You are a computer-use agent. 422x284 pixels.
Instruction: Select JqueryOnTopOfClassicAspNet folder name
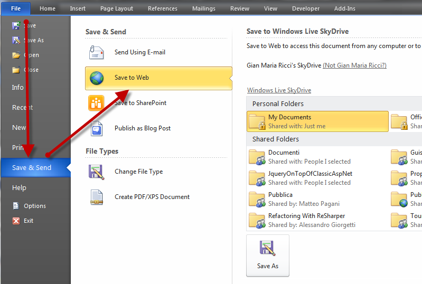click(x=311, y=174)
